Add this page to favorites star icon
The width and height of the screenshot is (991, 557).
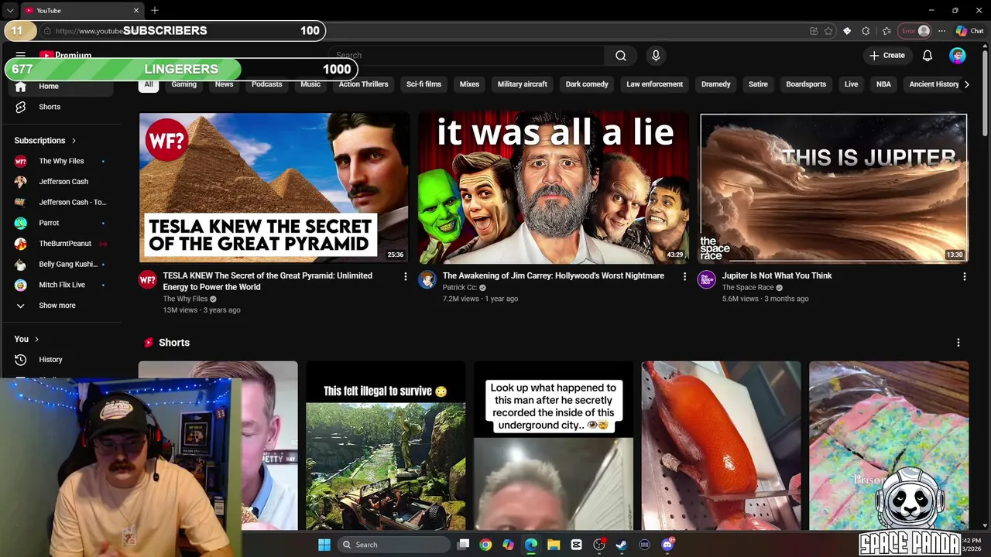pyautogui.click(x=828, y=31)
